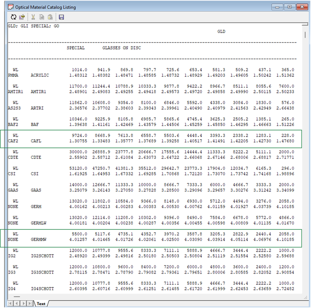Image resolution: width=311 pixels, height=308 pixels.
Task: Click the "GERMLW" glass name
Action: click(x=39, y=223)
